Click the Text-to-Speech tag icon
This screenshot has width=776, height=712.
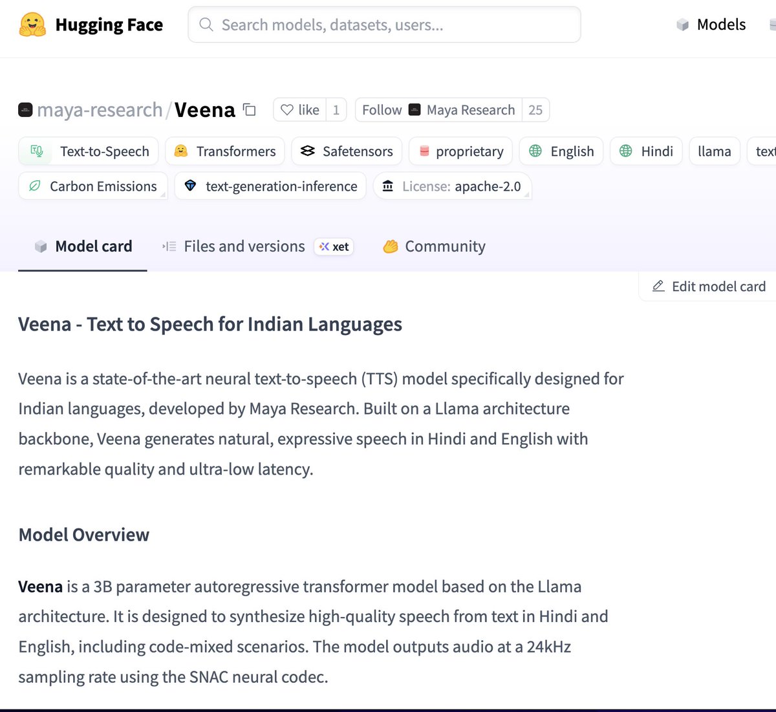coord(37,151)
